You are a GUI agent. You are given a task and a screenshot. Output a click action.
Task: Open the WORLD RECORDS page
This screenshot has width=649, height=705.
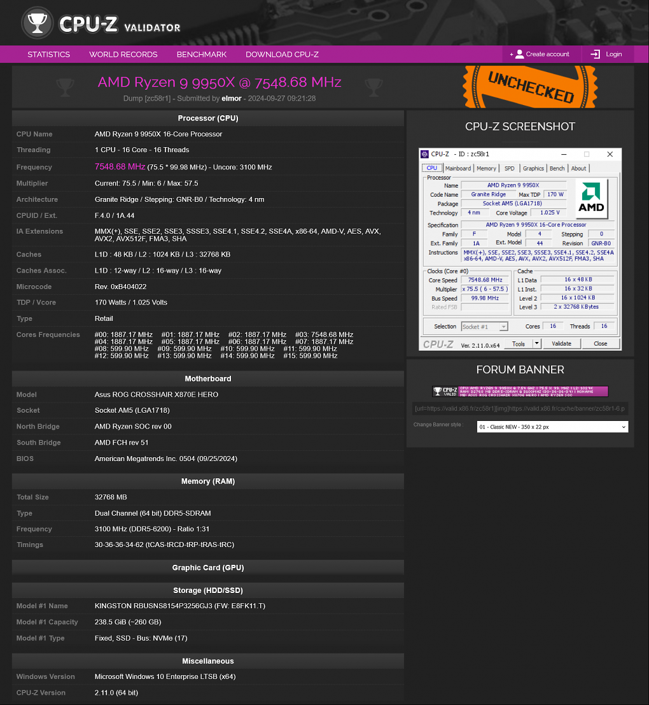123,54
